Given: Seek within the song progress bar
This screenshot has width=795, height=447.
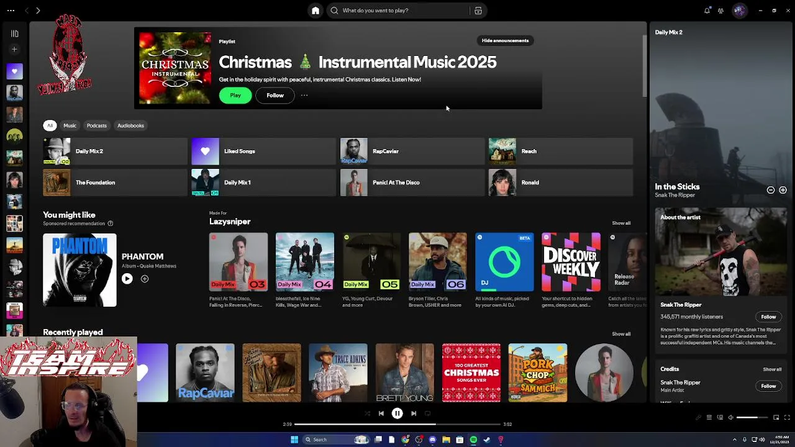Looking at the screenshot, I should click(397, 424).
